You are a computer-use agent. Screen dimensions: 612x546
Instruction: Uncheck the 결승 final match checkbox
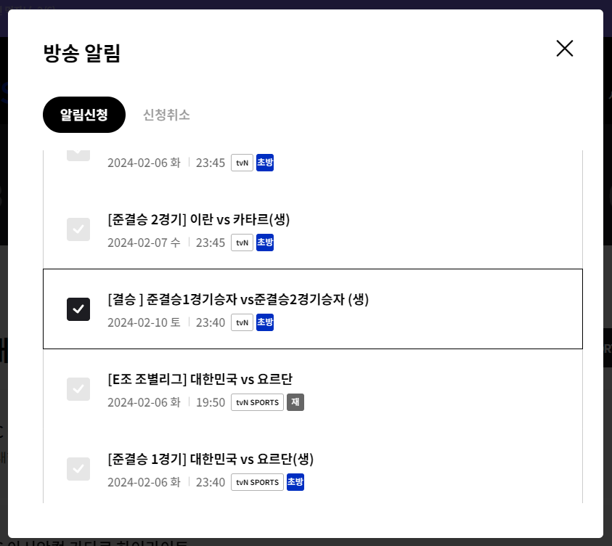(x=78, y=309)
